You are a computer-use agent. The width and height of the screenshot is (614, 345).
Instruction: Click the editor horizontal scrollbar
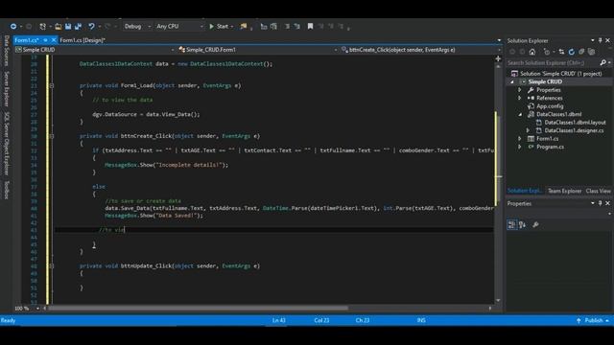coord(199,309)
